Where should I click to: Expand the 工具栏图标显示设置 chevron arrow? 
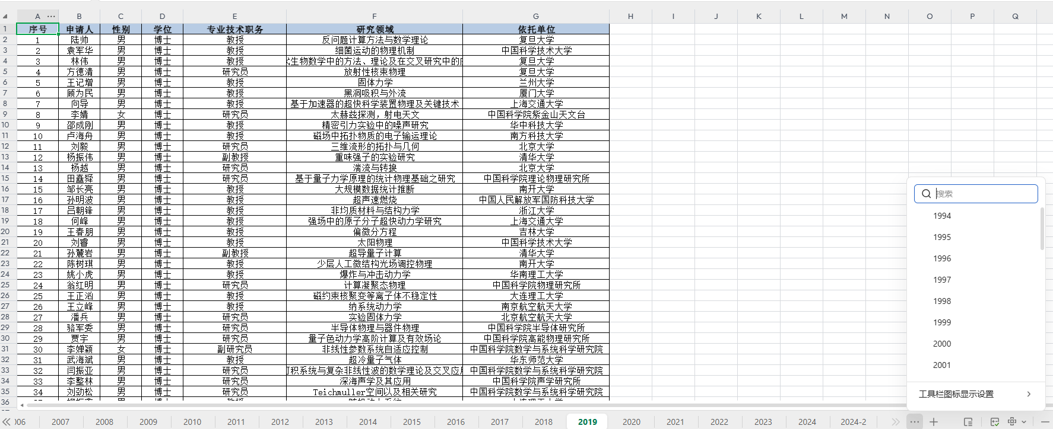1029,394
